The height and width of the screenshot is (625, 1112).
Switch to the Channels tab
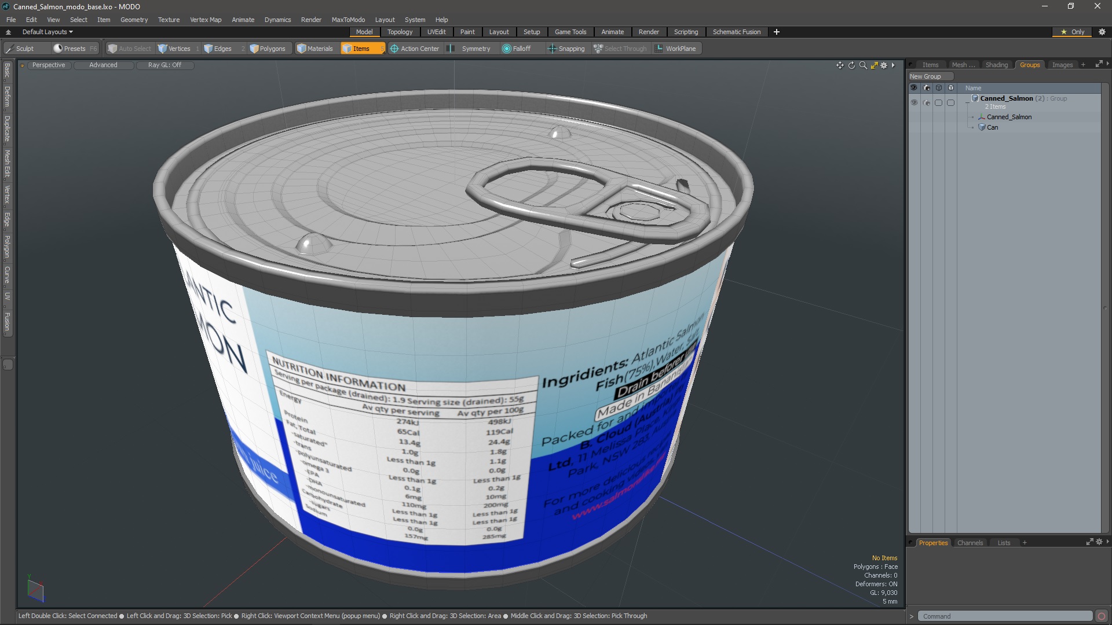[x=970, y=543]
